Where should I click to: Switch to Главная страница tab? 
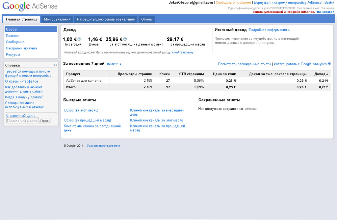click(21, 19)
